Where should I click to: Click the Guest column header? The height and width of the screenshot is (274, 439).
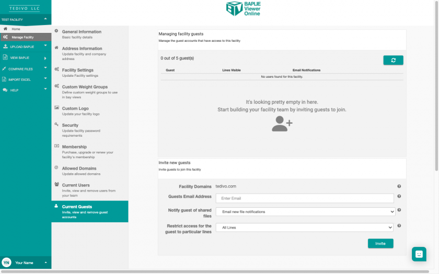170,70
